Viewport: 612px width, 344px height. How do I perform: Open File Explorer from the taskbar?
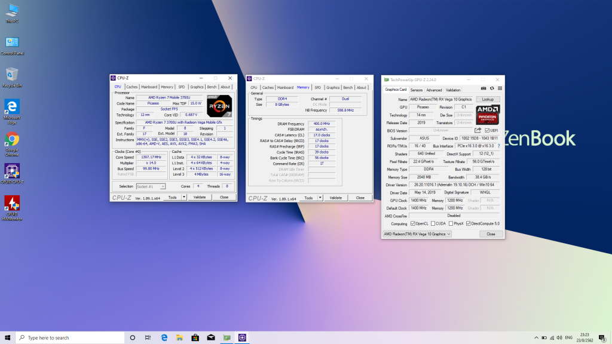tap(179, 338)
